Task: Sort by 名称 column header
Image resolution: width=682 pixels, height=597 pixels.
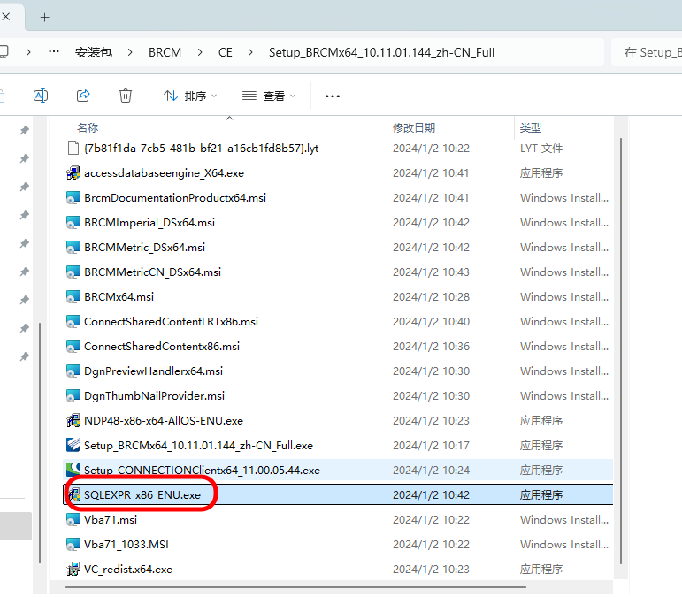Action: coord(88,128)
